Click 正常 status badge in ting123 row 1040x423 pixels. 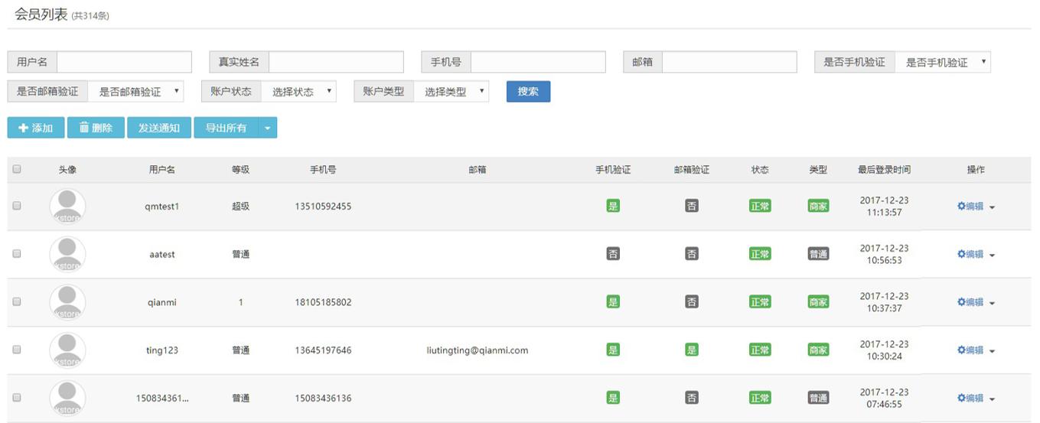click(760, 350)
